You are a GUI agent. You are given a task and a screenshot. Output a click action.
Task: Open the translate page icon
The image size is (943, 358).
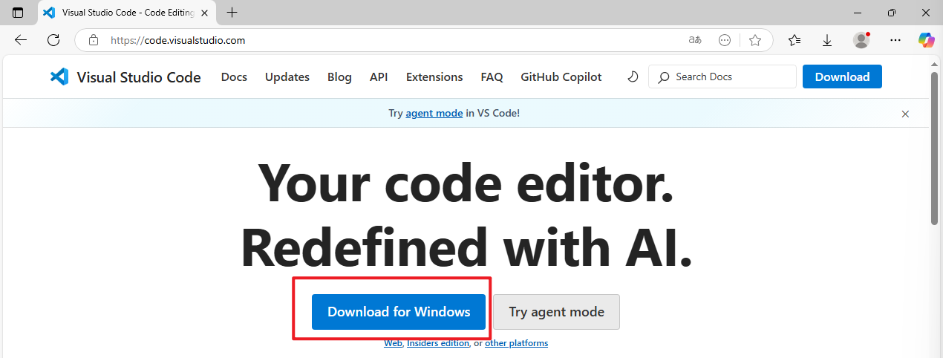tap(695, 40)
